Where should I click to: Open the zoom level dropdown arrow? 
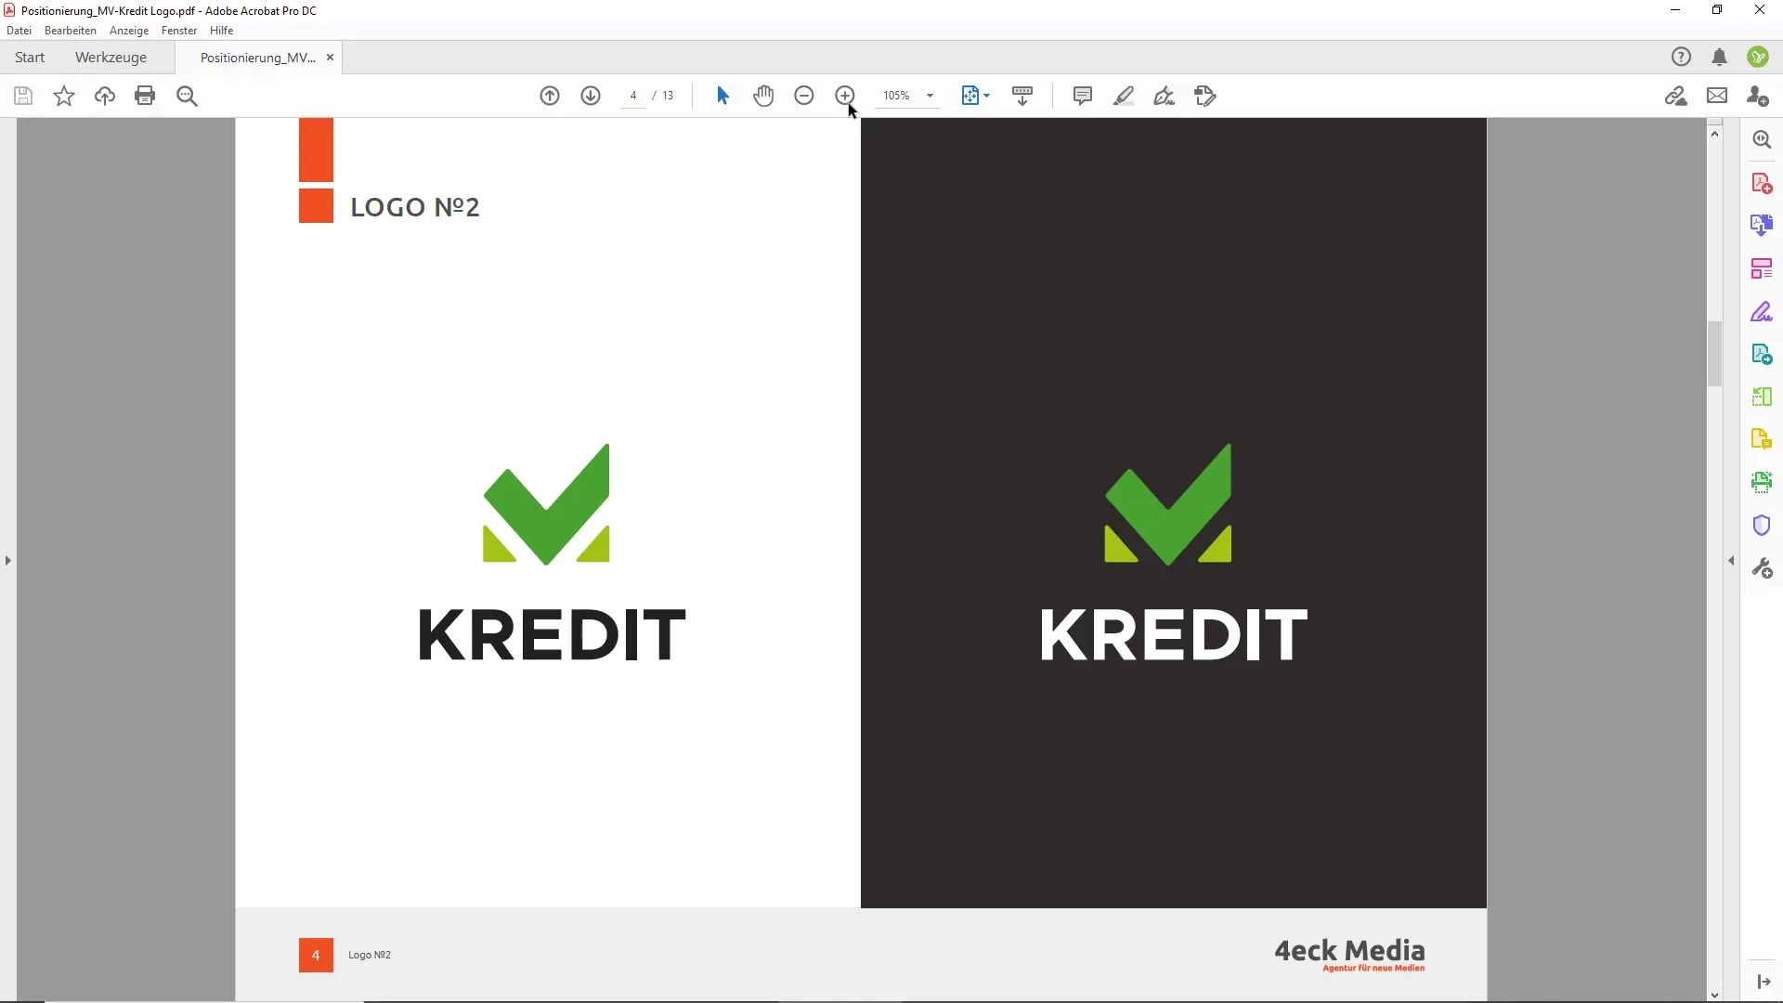(930, 96)
